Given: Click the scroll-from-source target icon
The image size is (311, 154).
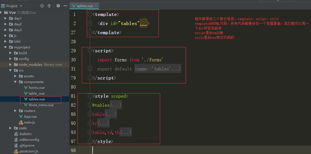Looking at the screenshot, I should [x=42, y=6].
